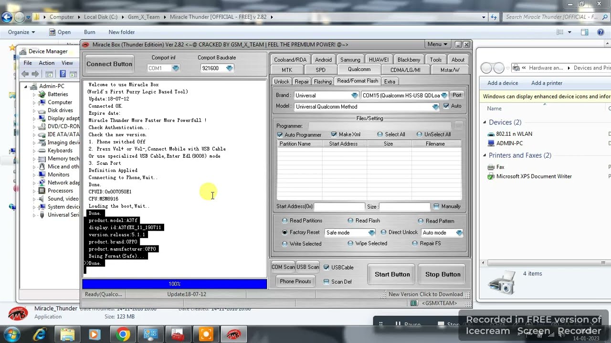Viewport: 611px width, 343px height.
Task: Click the ADMIN-PC computer icon in Devices window
Action: pos(491,143)
